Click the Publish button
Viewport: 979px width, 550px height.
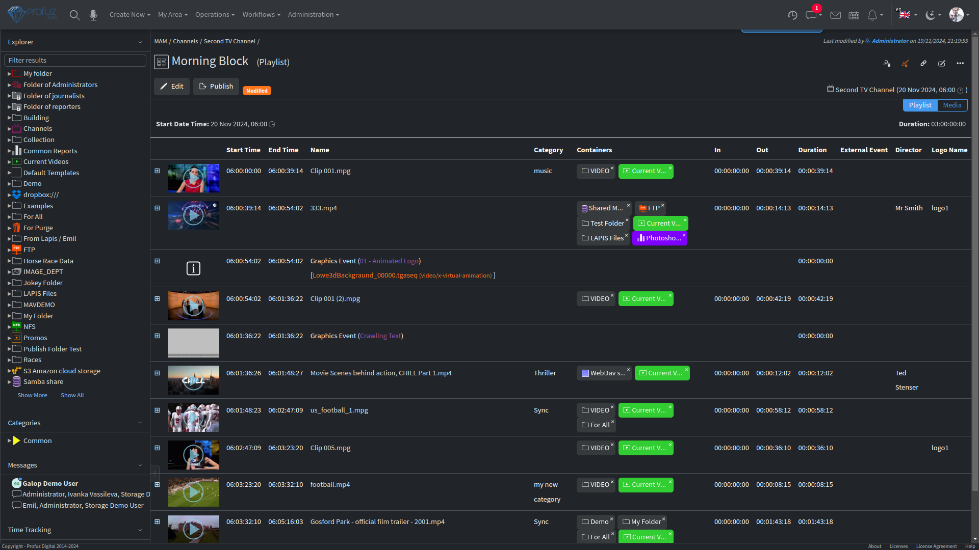[x=216, y=87]
